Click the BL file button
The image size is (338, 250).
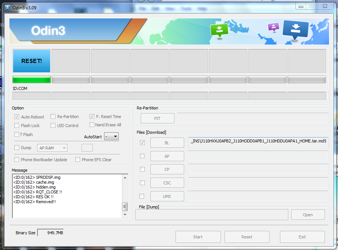pos(167,143)
